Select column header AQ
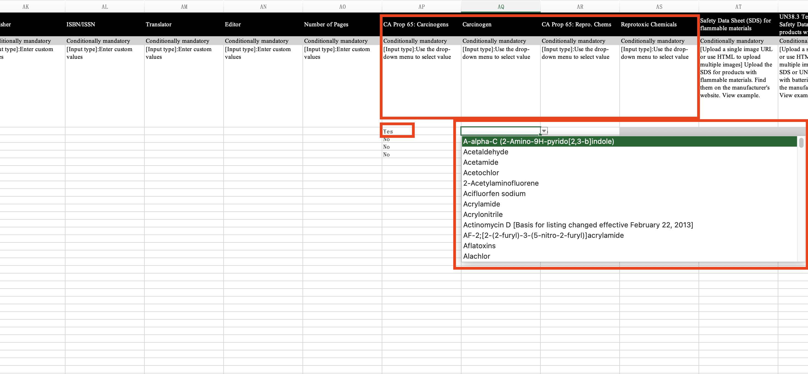This screenshot has width=808, height=374. click(501, 7)
